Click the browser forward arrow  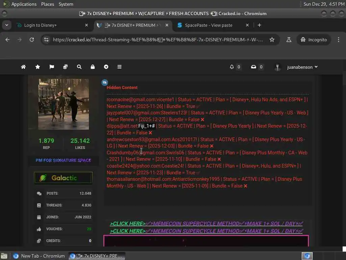[x=20, y=40]
